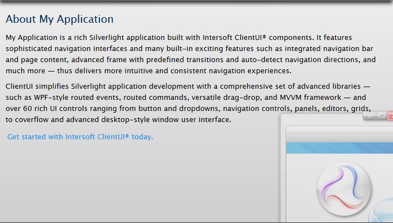Click the minimize icon on the preview window

(x=370, y=116)
